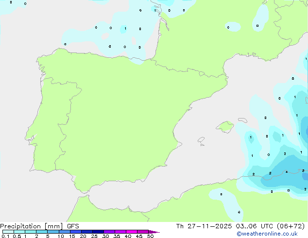Click the "30" legend scale label

coord(105,236)
